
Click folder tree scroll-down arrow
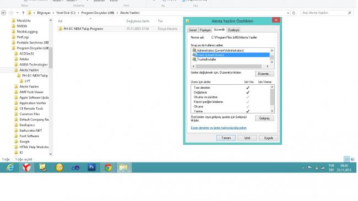point(51,154)
